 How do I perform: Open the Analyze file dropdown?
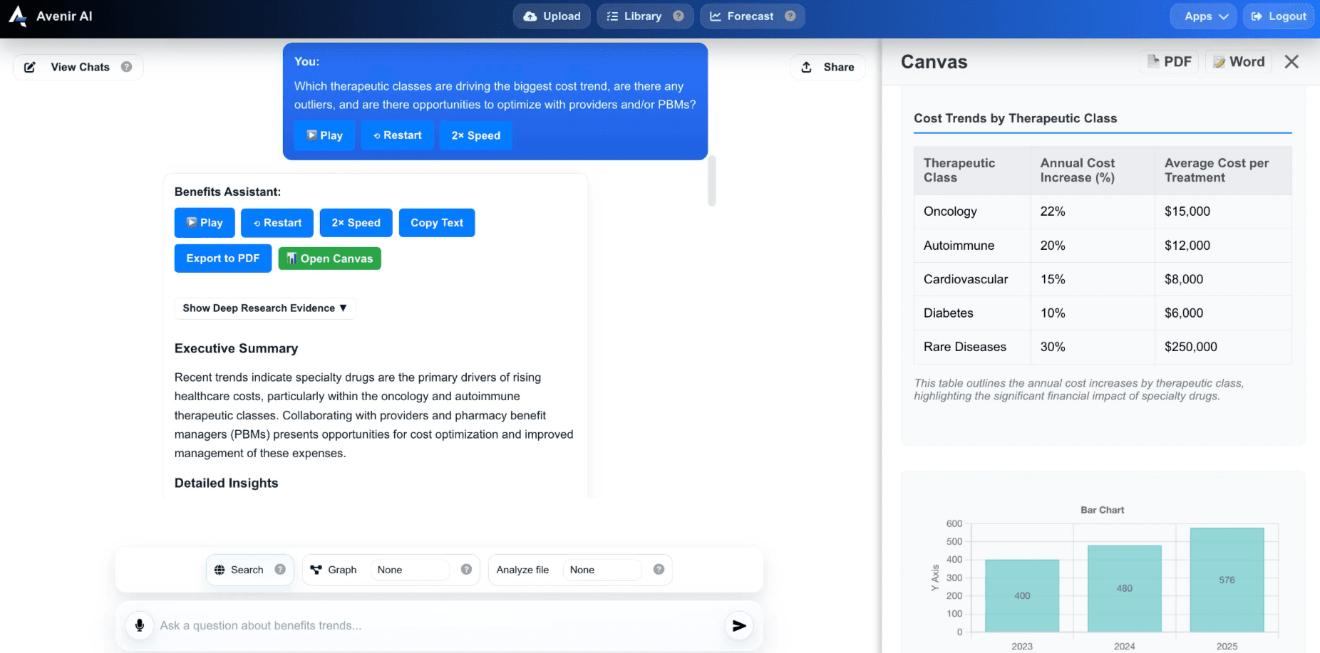pos(602,570)
